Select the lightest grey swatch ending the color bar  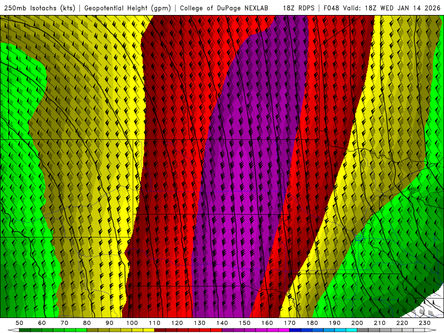[x=419, y=330]
